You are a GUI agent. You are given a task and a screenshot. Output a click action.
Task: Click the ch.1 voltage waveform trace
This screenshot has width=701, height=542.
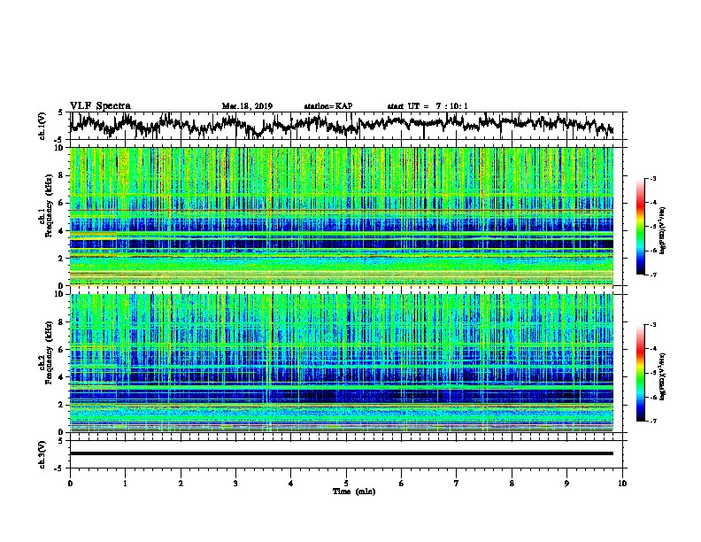[x=342, y=124]
